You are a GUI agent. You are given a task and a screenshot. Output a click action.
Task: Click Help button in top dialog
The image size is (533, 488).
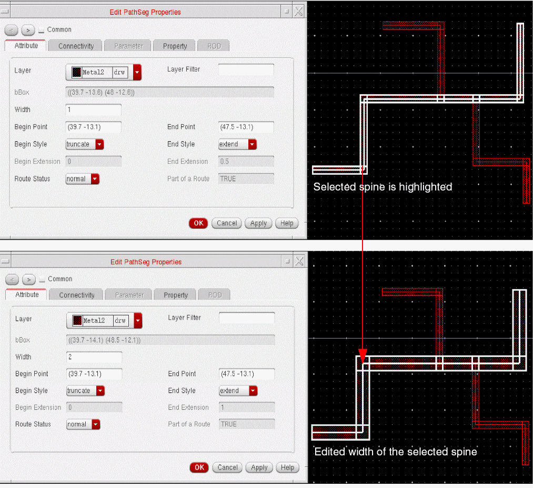(287, 223)
